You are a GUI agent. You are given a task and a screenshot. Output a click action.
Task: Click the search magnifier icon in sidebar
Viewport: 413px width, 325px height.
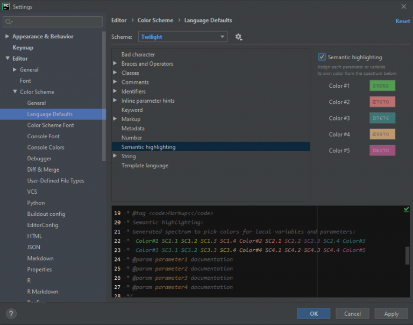point(9,22)
